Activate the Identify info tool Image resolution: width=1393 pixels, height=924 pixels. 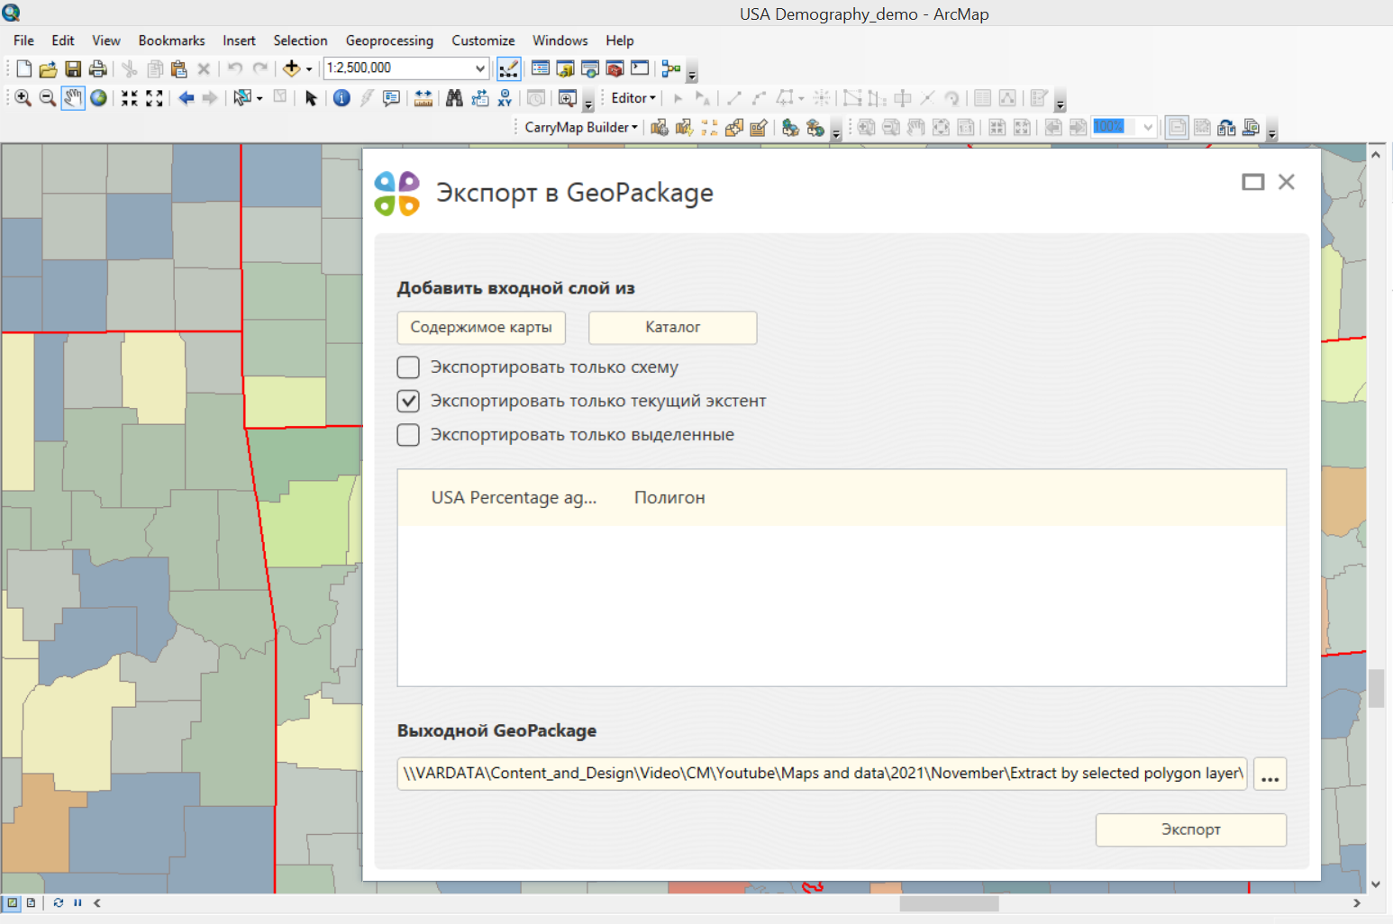(x=341, y=98)
